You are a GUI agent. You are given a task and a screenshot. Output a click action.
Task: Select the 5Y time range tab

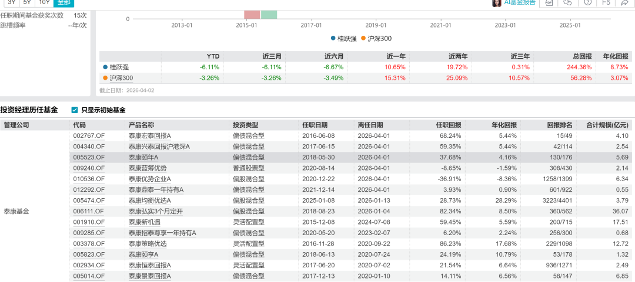pyautogui.click(x=27, y=2)
